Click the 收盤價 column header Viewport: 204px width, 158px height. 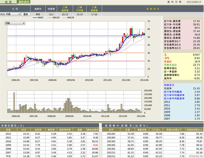tap(51, 9)
